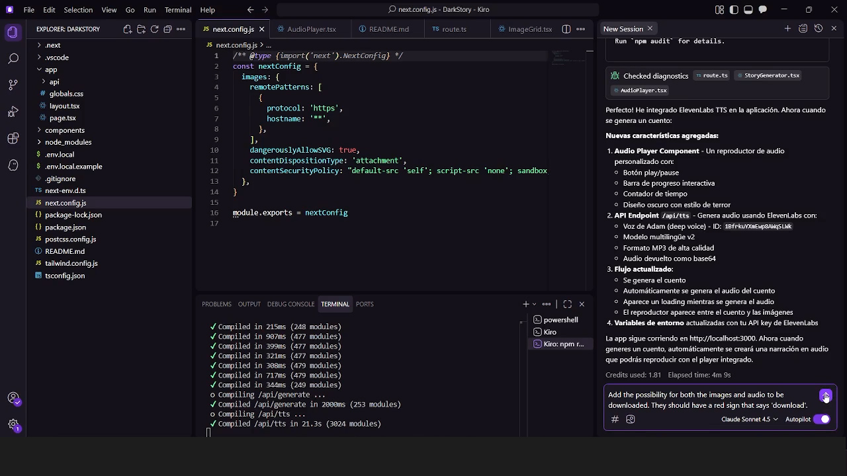847x476 pixels.
Task: Toggle bottom panel visibility in title bar
Action: (748, 10)
